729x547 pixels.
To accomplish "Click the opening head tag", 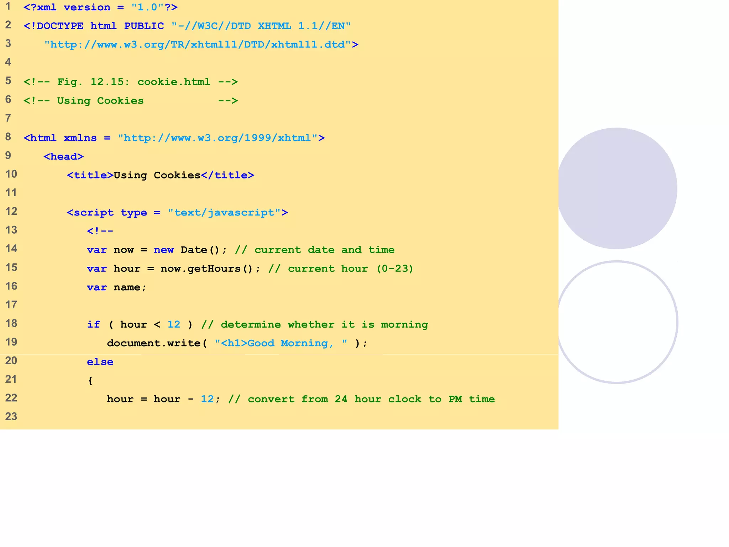I will point(64,157).
